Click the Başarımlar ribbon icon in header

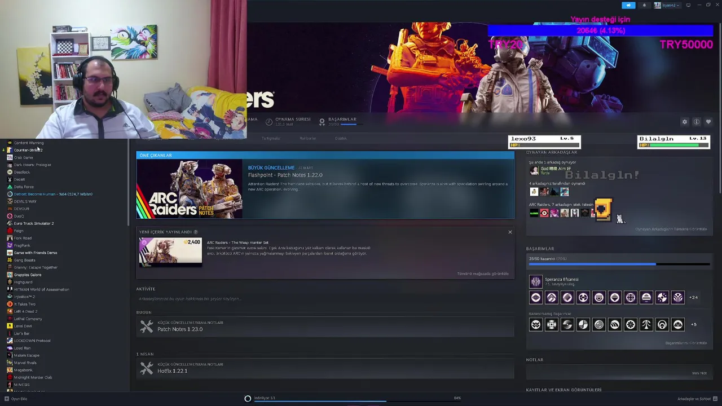(322, 121)
